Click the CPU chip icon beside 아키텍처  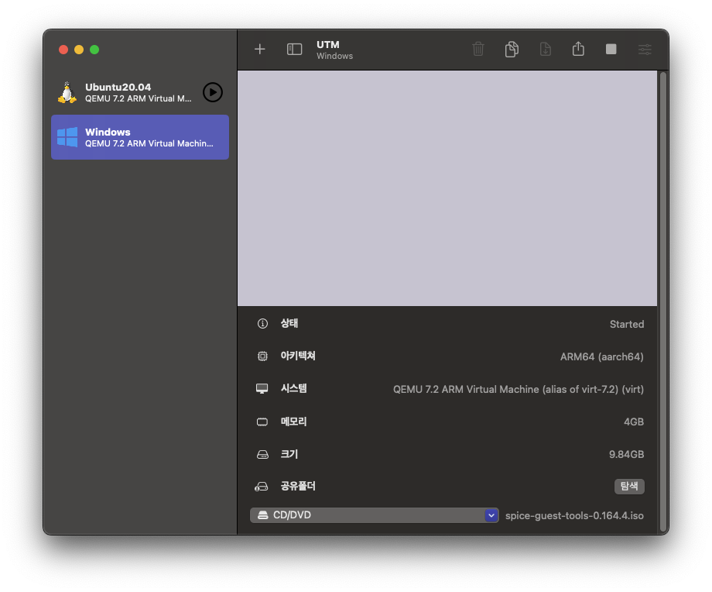coord(262,356)
